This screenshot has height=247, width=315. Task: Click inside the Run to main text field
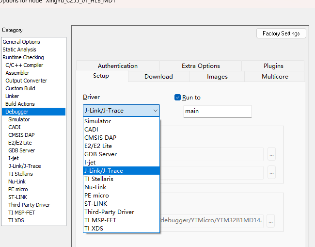coord(217,111)
